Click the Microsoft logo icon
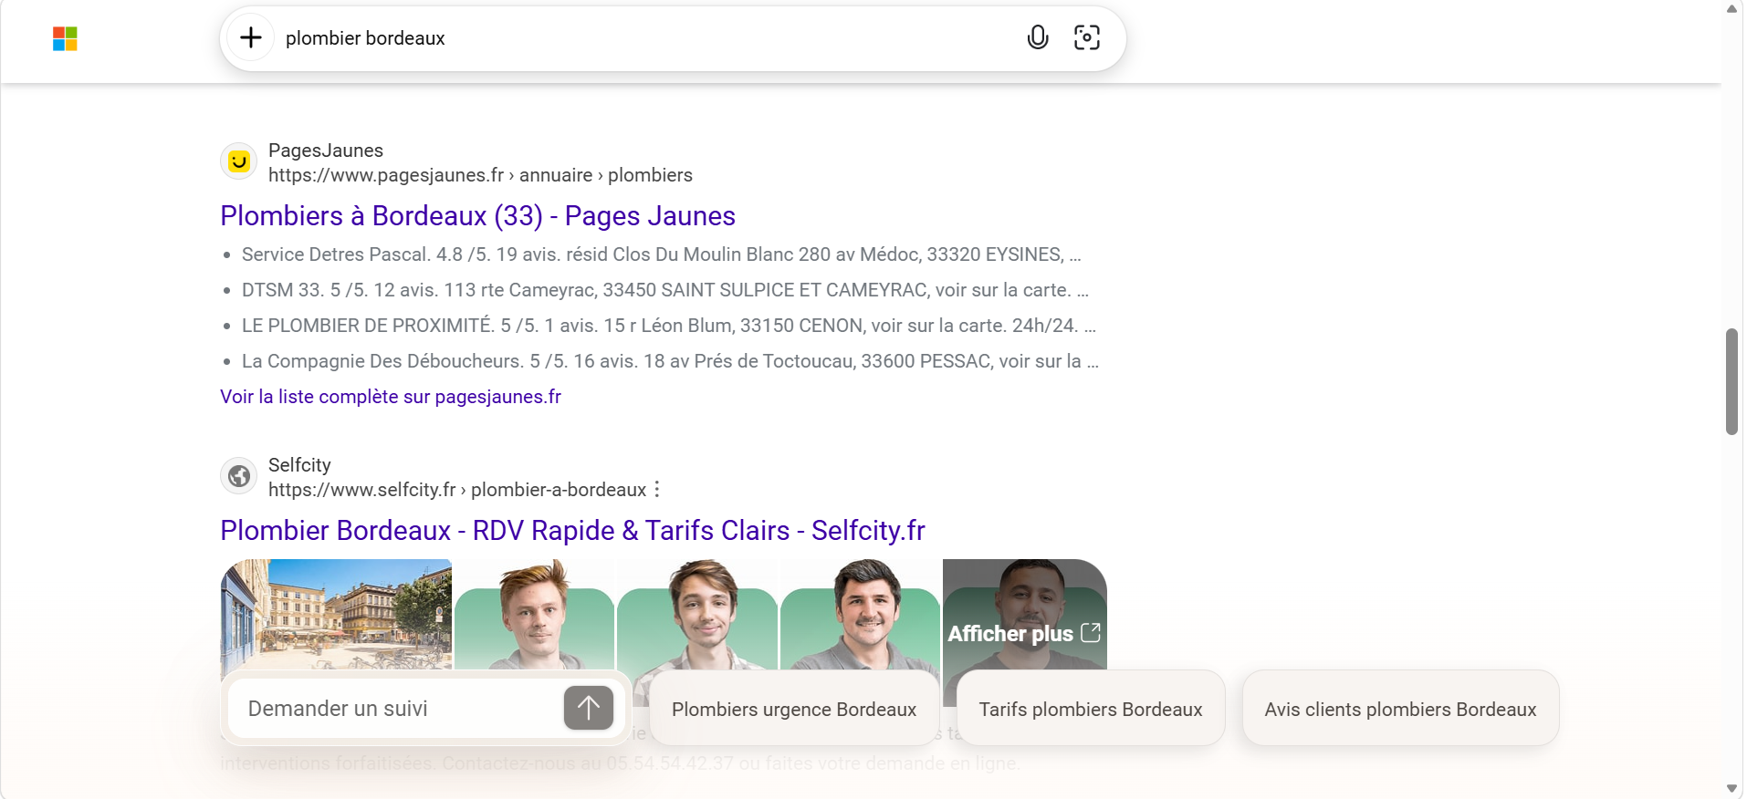 tap(65, 38)
